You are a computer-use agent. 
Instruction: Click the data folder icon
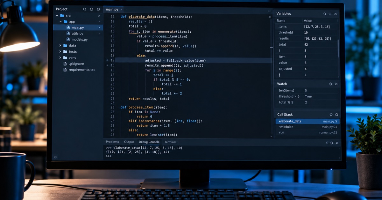point(65,46)
